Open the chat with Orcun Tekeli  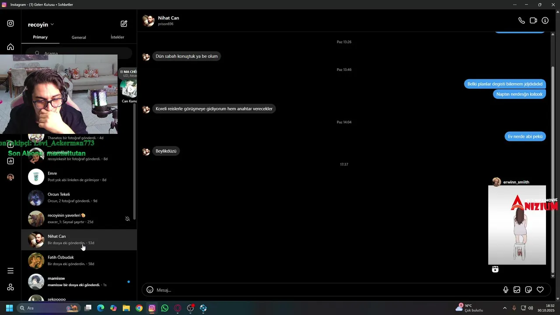pyautogui.click(x=79, y=198)
